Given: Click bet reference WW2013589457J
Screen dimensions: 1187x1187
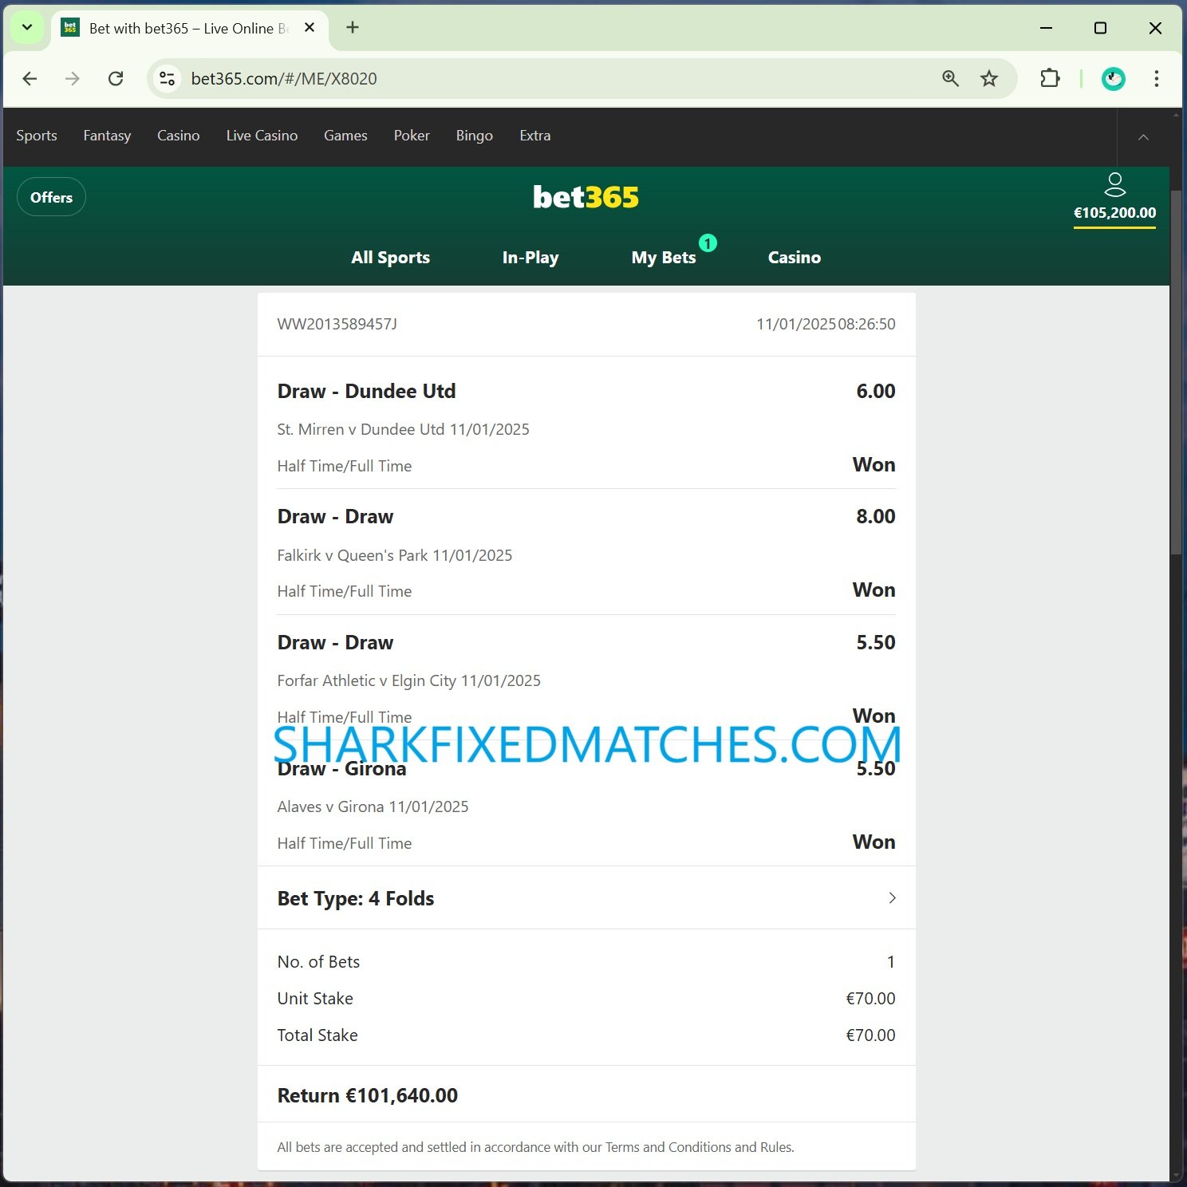Looking at the screenshot, I should 337,324.
